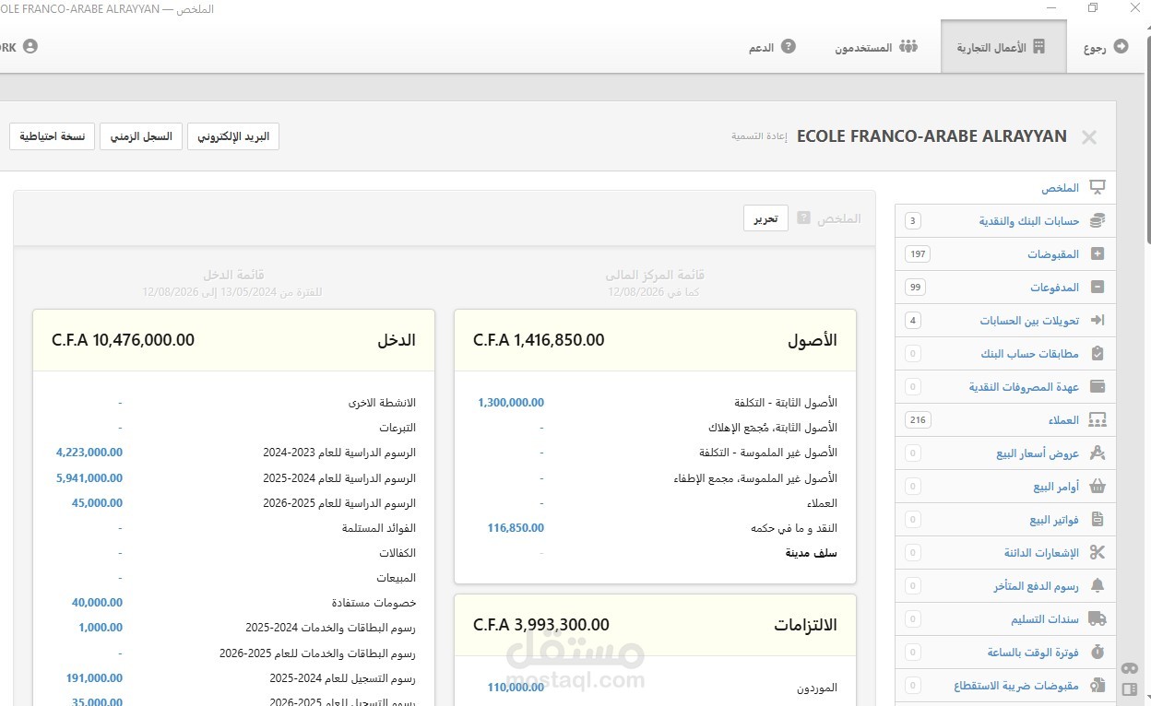Screen dimensions: 1151x706
Task: Click the الدخل income heading
Action: point(397,340)
